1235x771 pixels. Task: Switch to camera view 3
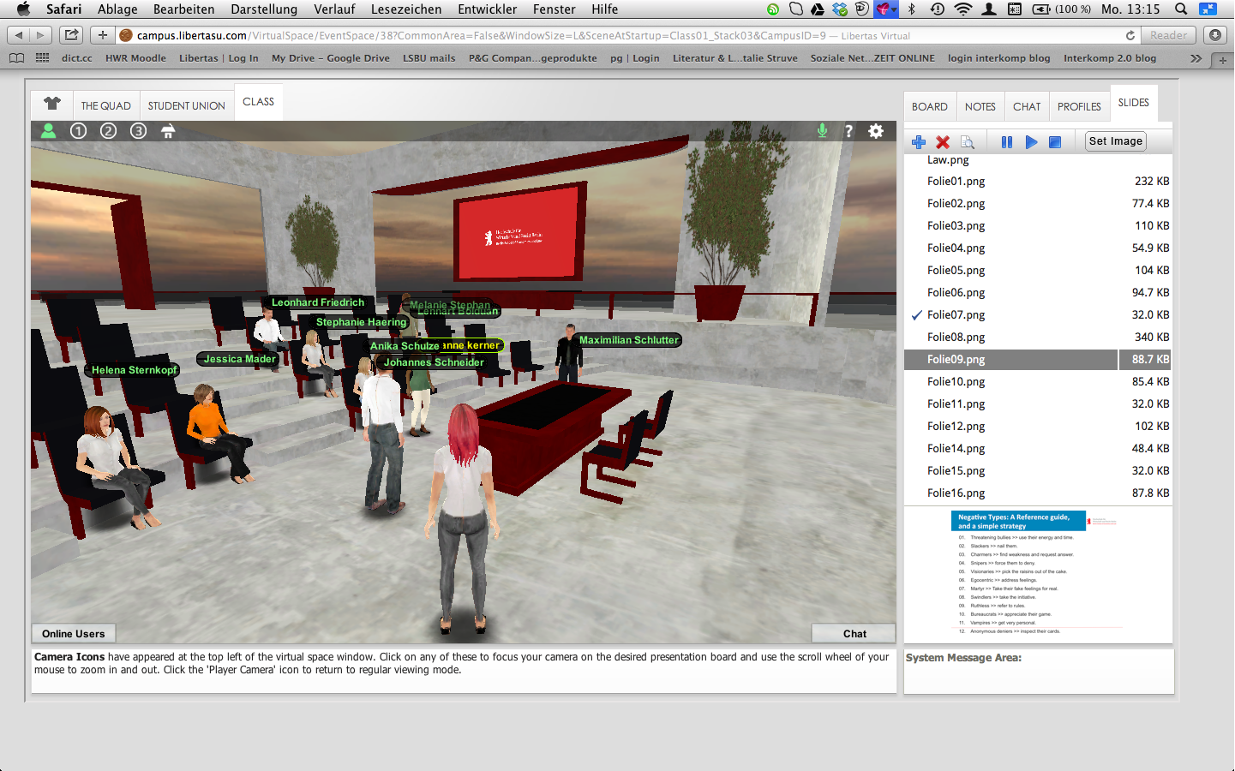coord(138,131)
